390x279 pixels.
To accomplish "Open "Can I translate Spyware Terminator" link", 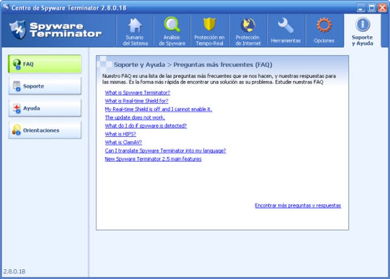I will pos(165,151).
